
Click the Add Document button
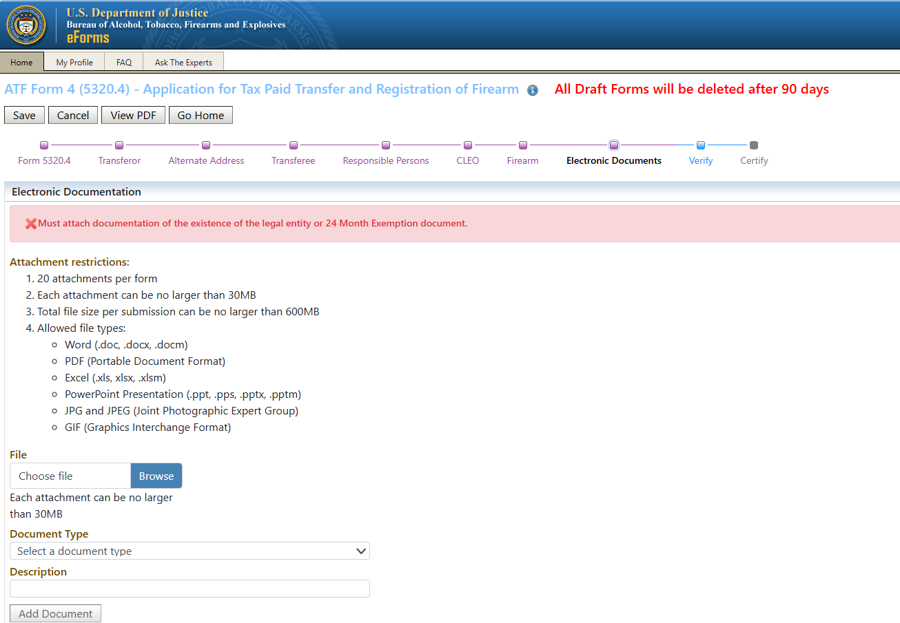pos(55,613)
